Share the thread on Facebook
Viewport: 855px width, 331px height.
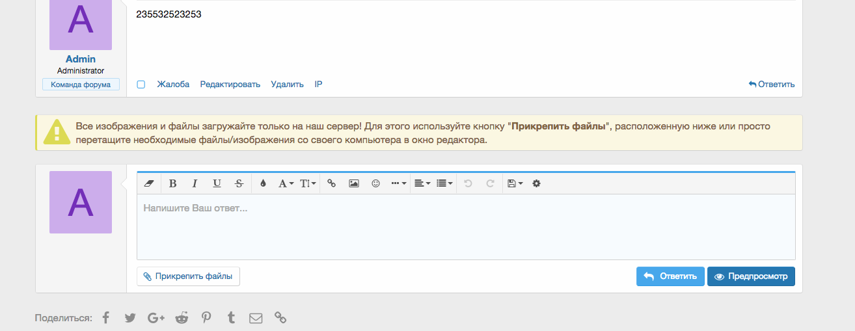click(106, 318)
